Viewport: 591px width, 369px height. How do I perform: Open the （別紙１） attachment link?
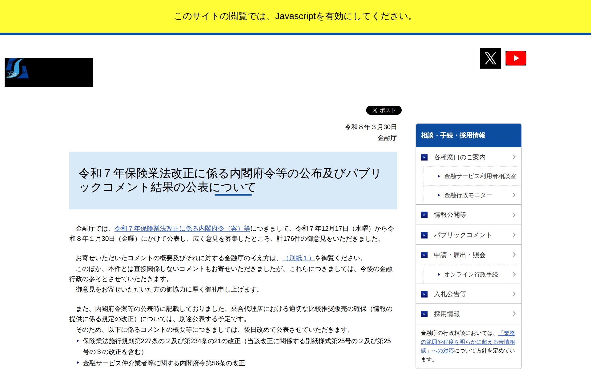click(x=298, y=258)
